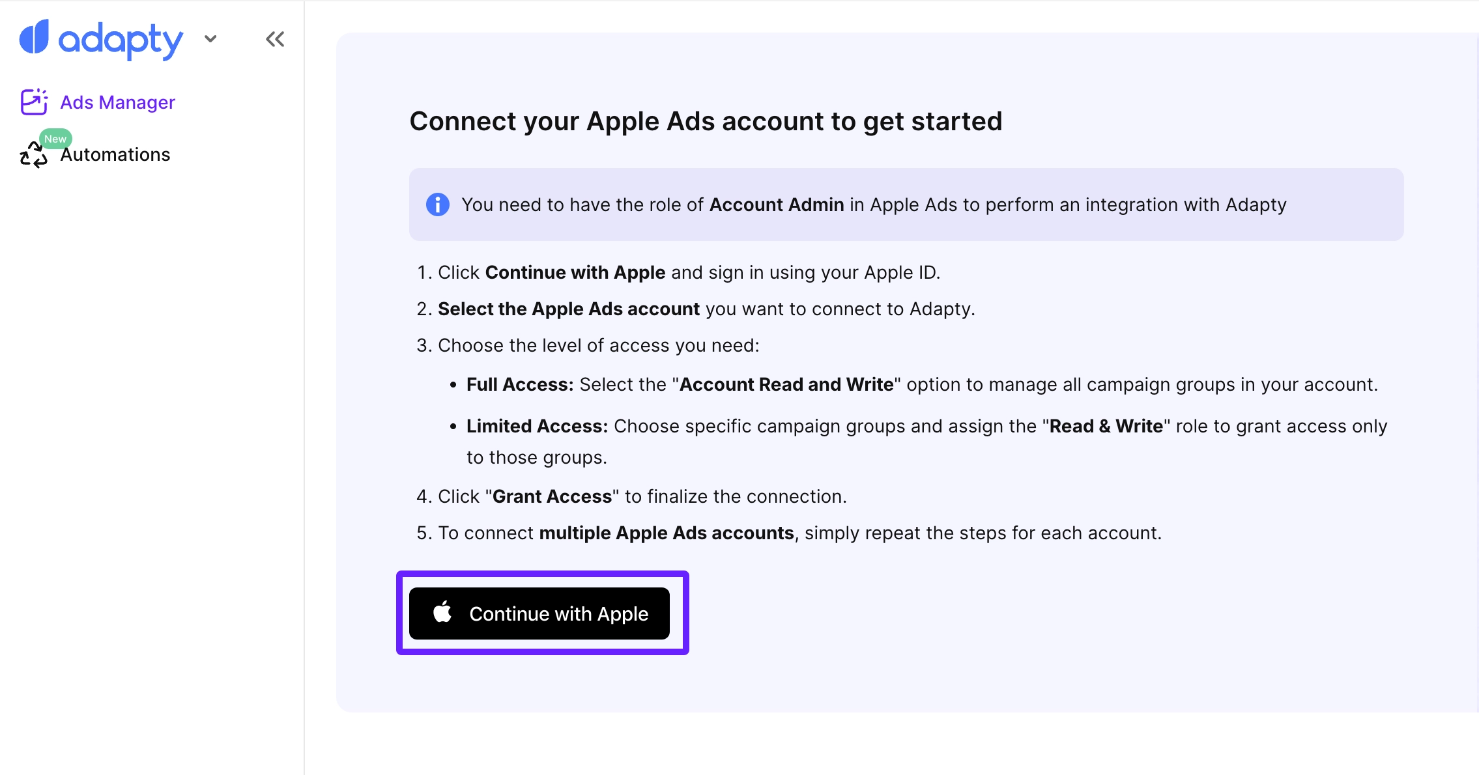
Task: Click the blue Adapty droplet logo
Action: [x=33, y=39]
